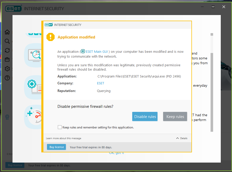This screenshot has height=172, width=232.
Task: Click the application path equi.exe text
Action: [x=139, y=76]
